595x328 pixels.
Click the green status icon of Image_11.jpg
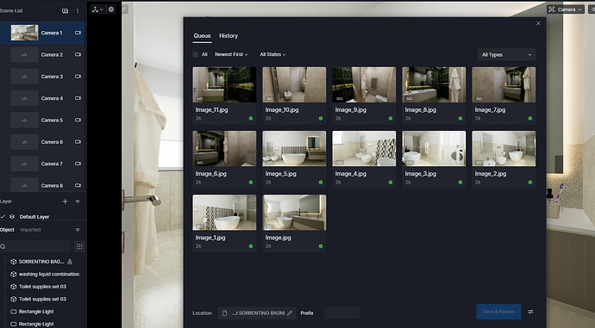point(251,119)
